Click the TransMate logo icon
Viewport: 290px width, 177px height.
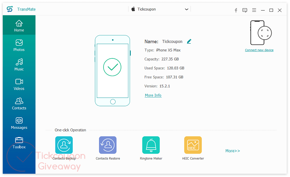[x=10, y=9]
